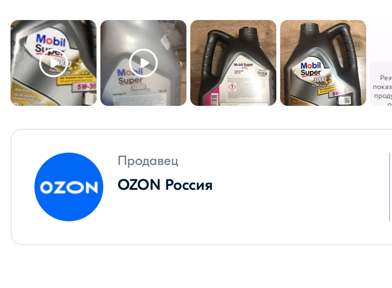Click the Продавец label in the seller card
This screenshot has height=288, width=392.
click(148, 161)
